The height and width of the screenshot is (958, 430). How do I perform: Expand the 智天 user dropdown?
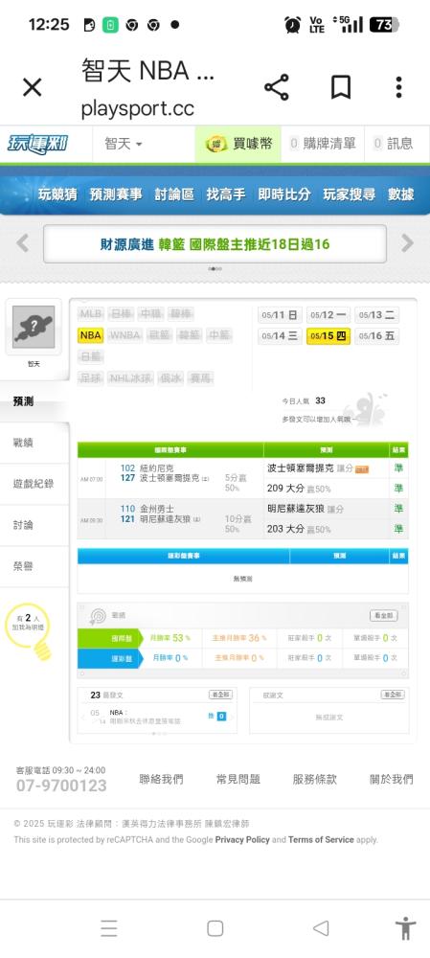[124, 145]
